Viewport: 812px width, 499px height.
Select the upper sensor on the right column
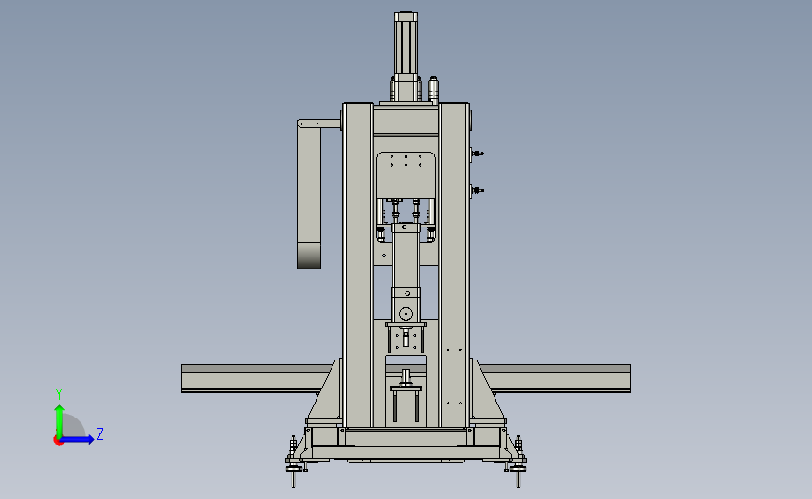click(477, 154)
